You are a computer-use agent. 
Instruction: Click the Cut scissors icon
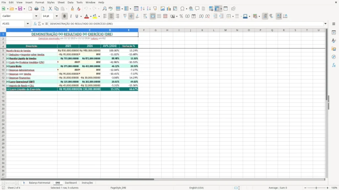50,9
